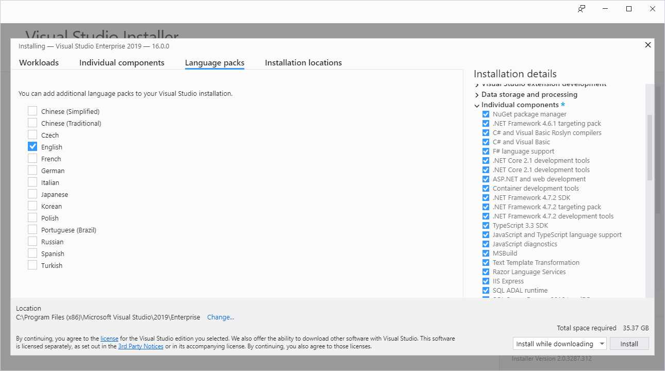Toggle C# and Visual Basic Roslyn compilers
This screenshot has height=371, width=665.
point(486,133)
